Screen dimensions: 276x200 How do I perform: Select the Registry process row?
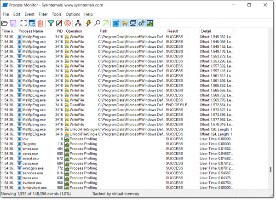(x=117, y=144)
